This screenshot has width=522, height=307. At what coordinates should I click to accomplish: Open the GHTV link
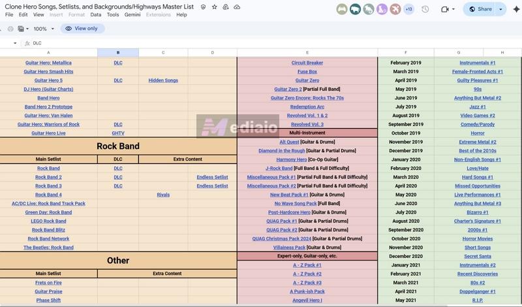pyautogui.click(x=118, y=133)
